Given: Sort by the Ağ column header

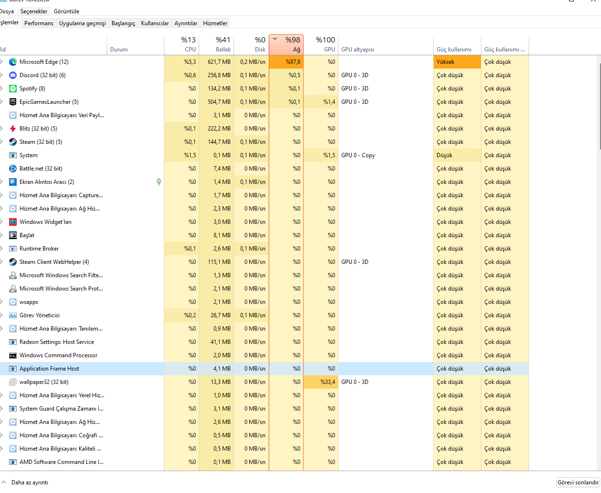Looking at the screenshot, I should [x=286, y=45].
